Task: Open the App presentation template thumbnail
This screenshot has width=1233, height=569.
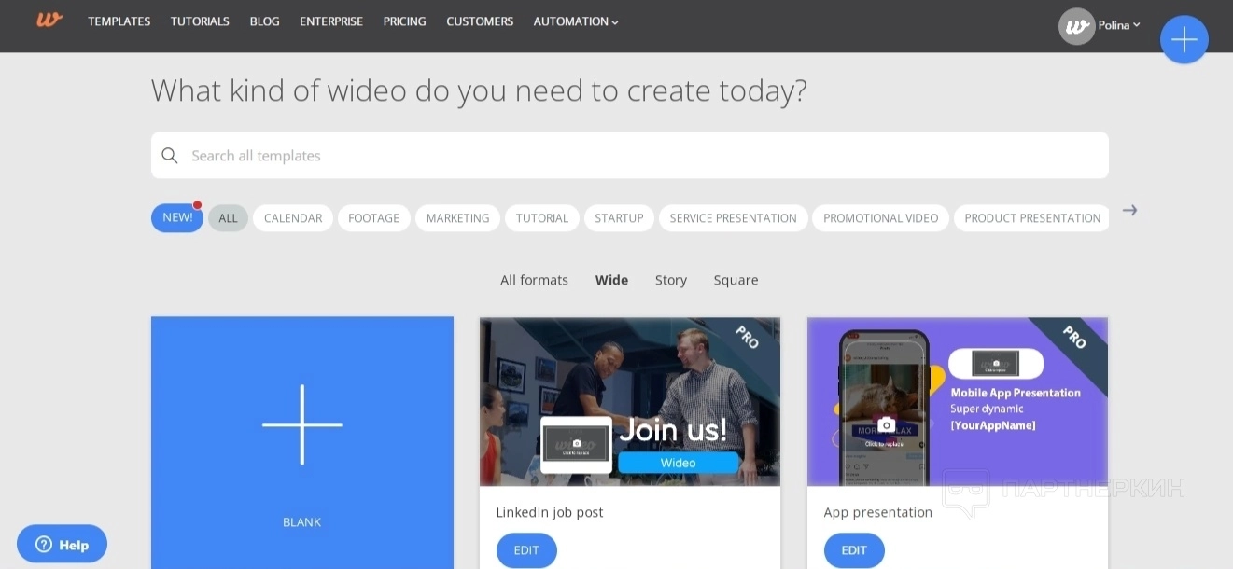Action: point(957,401)
